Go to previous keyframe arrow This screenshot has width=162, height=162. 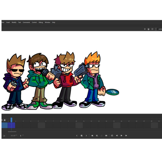77,135
